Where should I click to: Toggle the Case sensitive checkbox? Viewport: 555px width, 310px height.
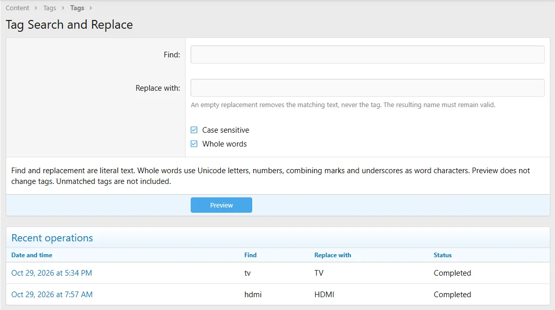(x=194, y=130)
